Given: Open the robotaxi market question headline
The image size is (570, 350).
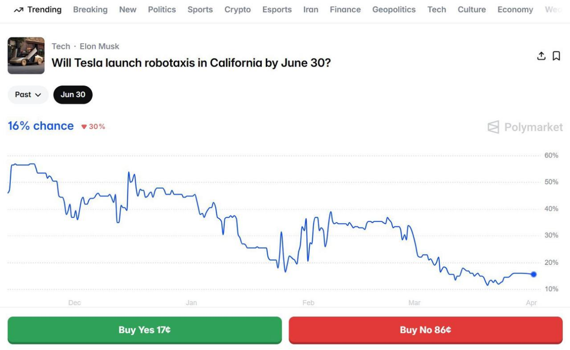Looking at the screenshot, I should [191, 63].
